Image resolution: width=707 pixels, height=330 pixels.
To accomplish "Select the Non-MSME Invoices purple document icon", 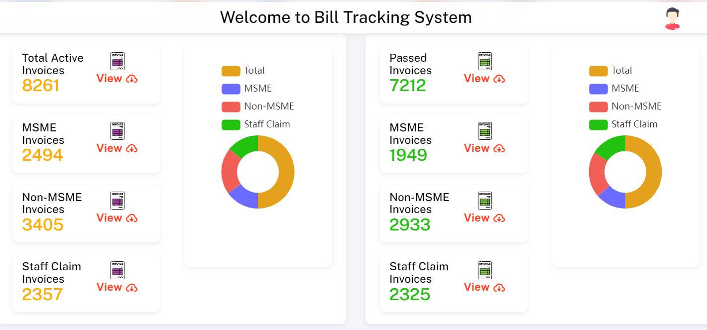I will [x=117, y=201].
